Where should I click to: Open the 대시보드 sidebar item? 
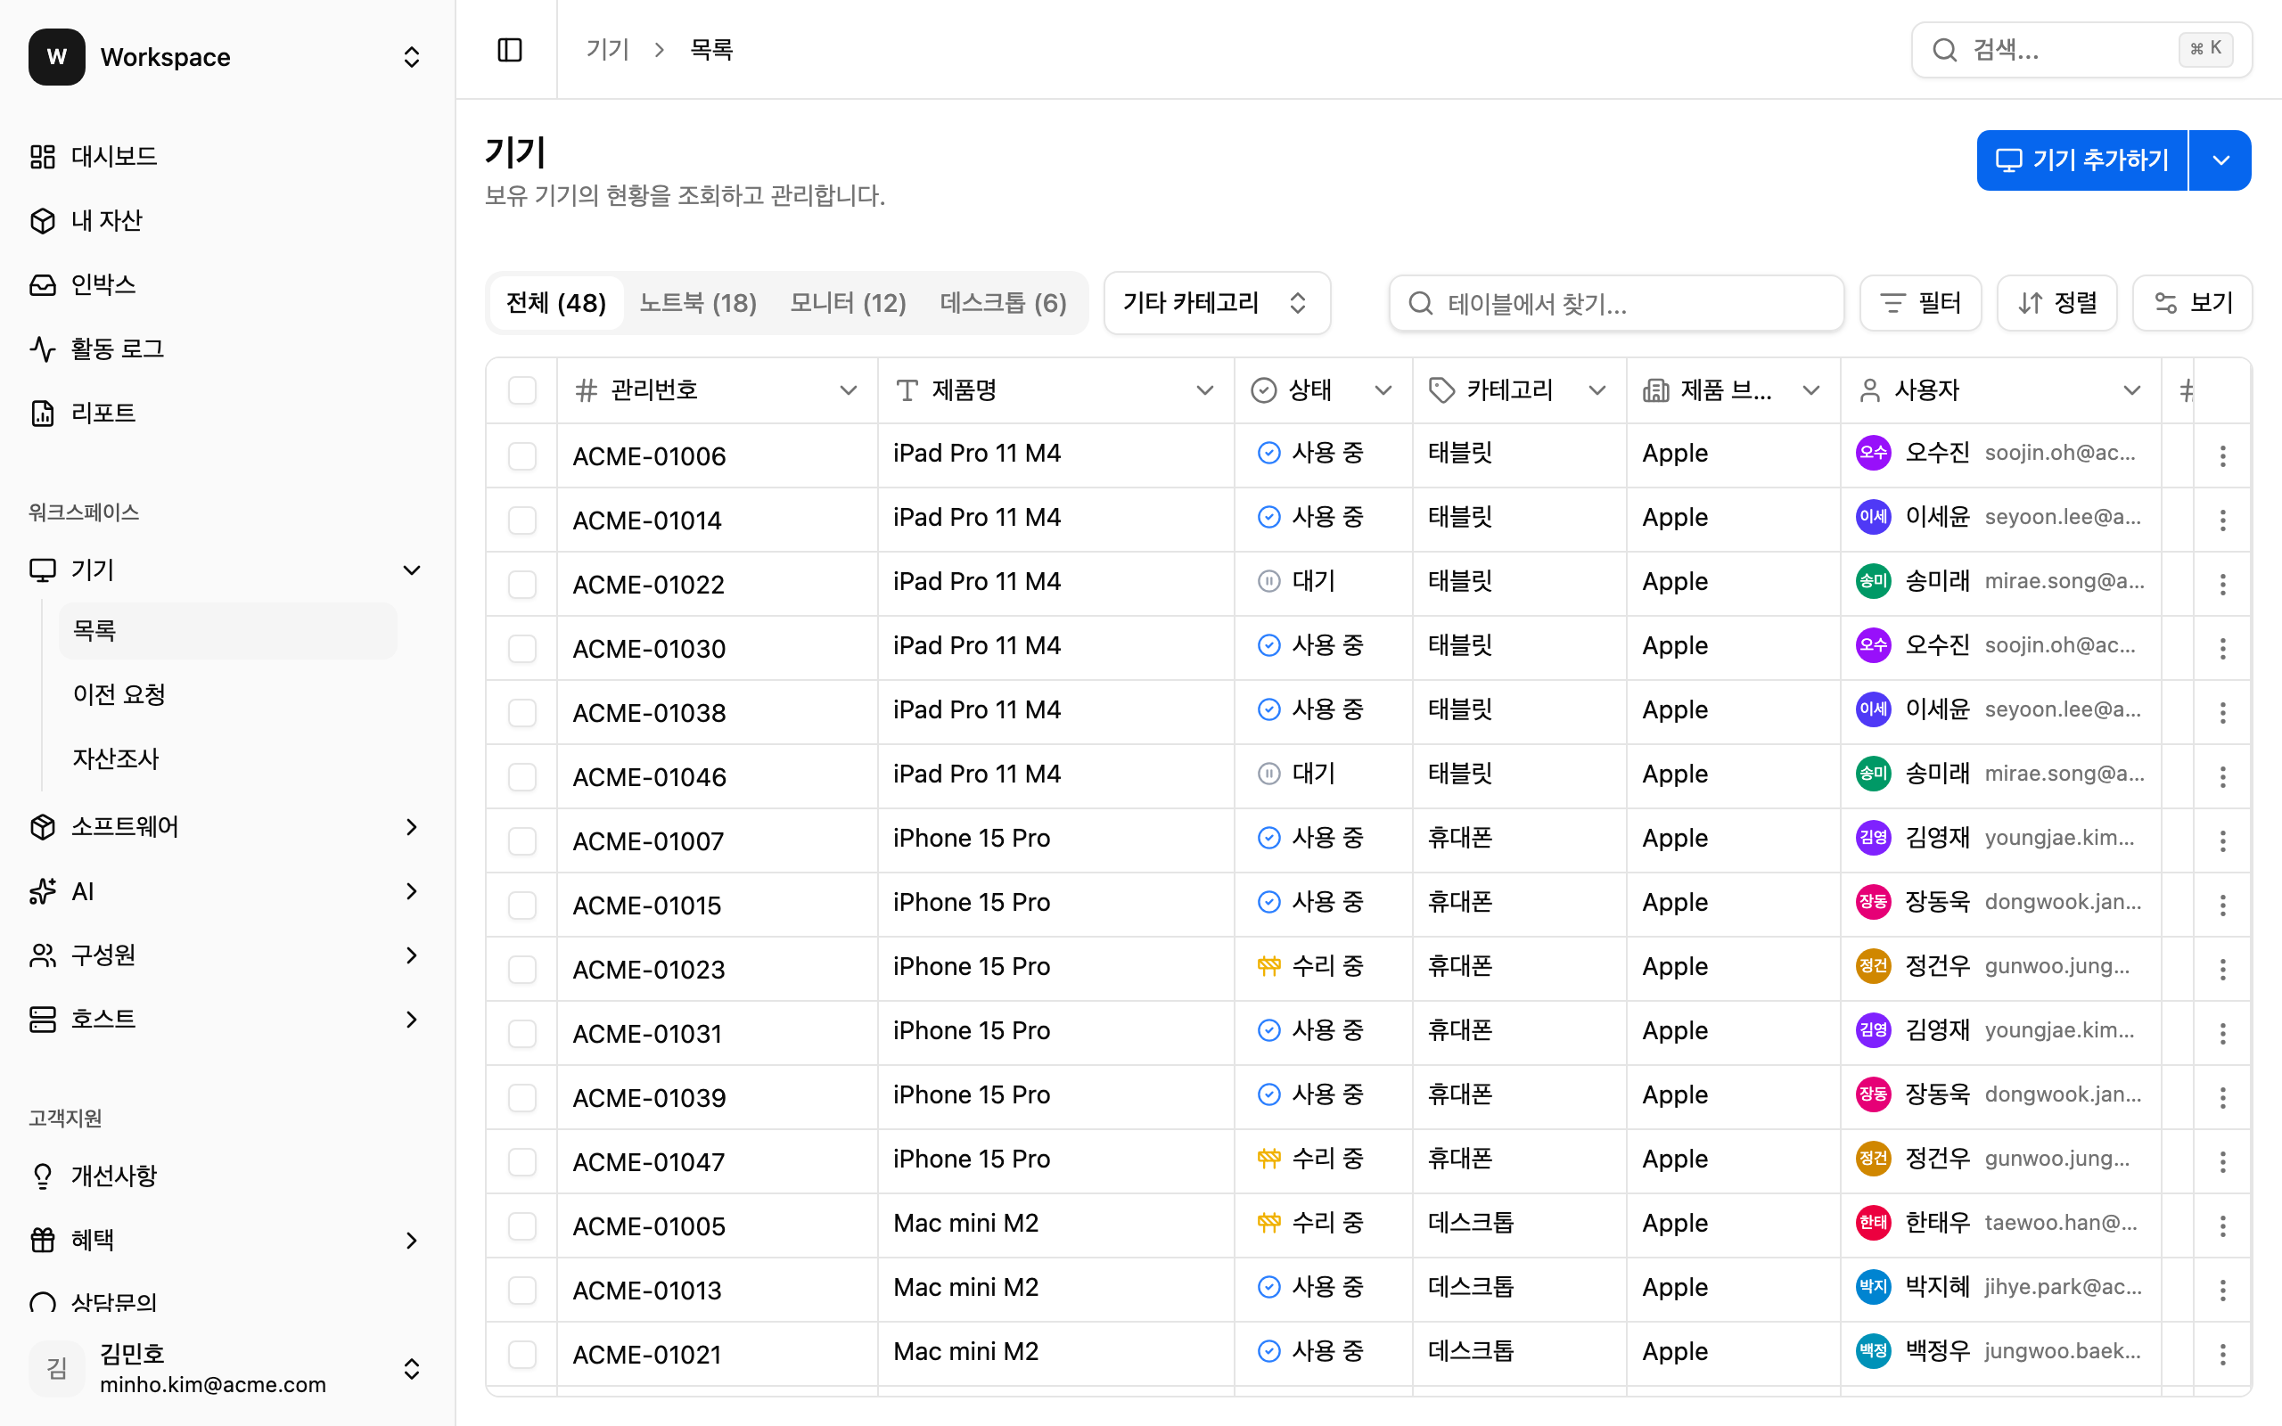tap(113, 157)
